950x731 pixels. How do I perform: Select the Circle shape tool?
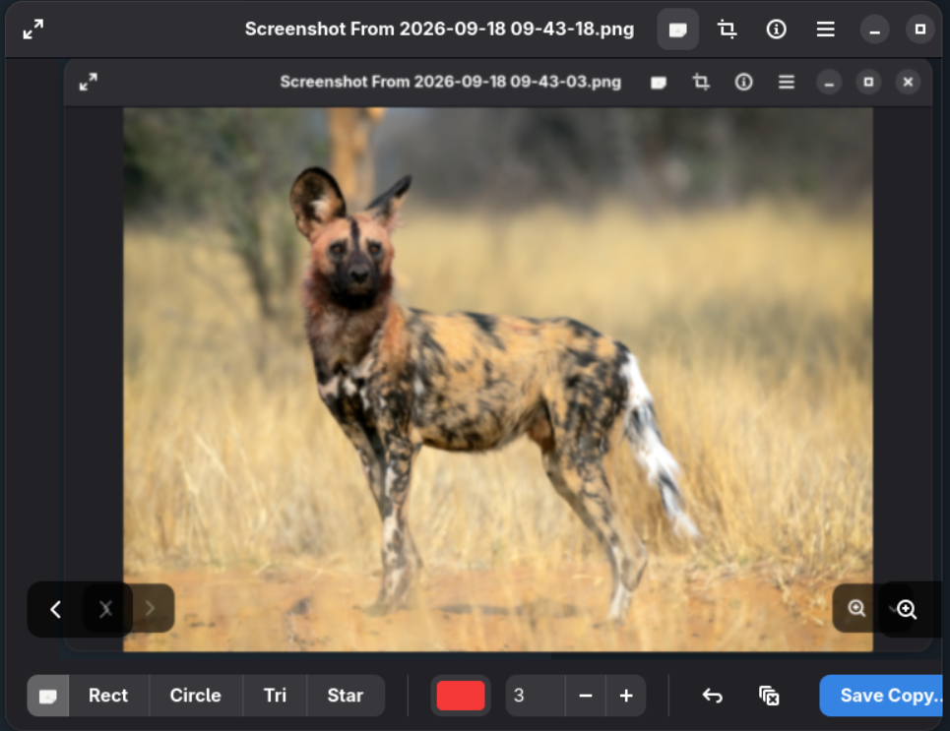(196, 696)
